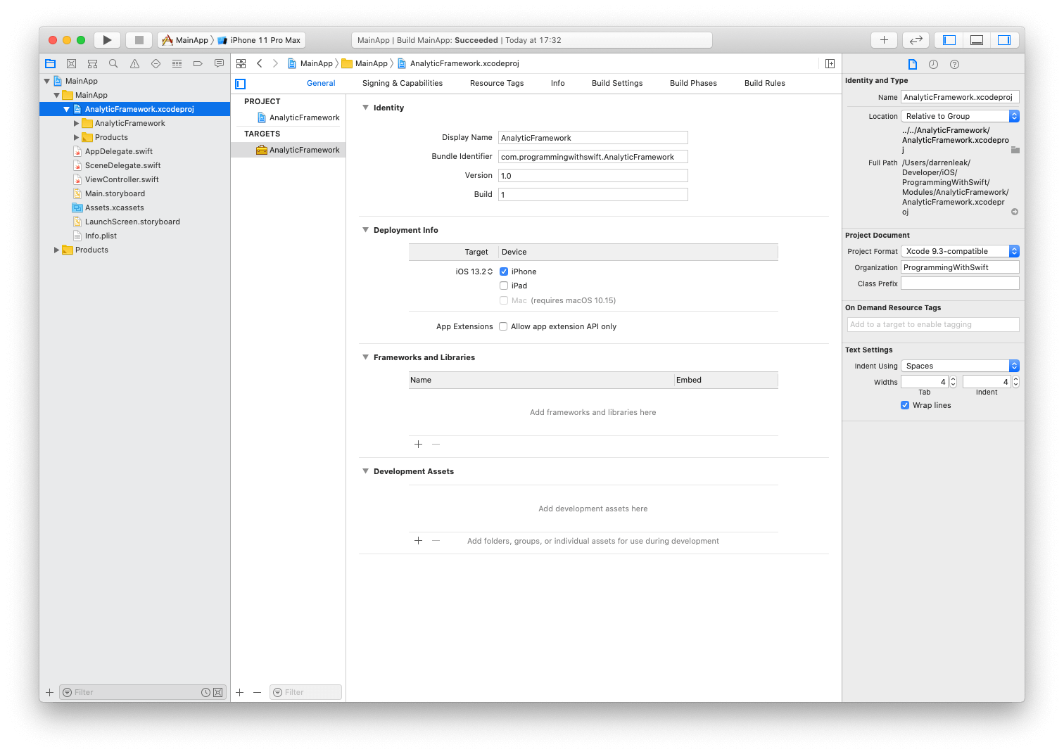Open the Report navigator
The height and width of the screenshot is (754, 1064).
point(219,63)
